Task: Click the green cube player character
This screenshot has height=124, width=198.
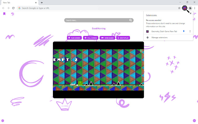Action: click(x=80, y=83)
